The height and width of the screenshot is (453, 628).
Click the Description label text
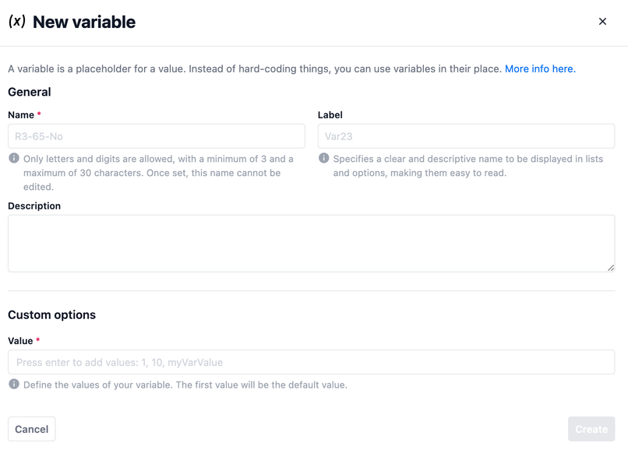click(34, 205)
